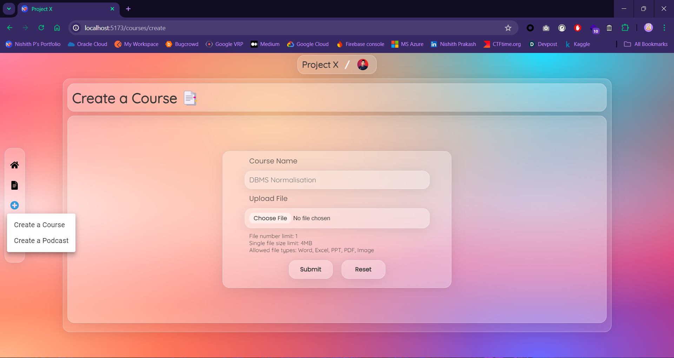This screenshot has height=358, width=674.
Task: Click 'File number limit: 1' text
Action: point(273,236)
